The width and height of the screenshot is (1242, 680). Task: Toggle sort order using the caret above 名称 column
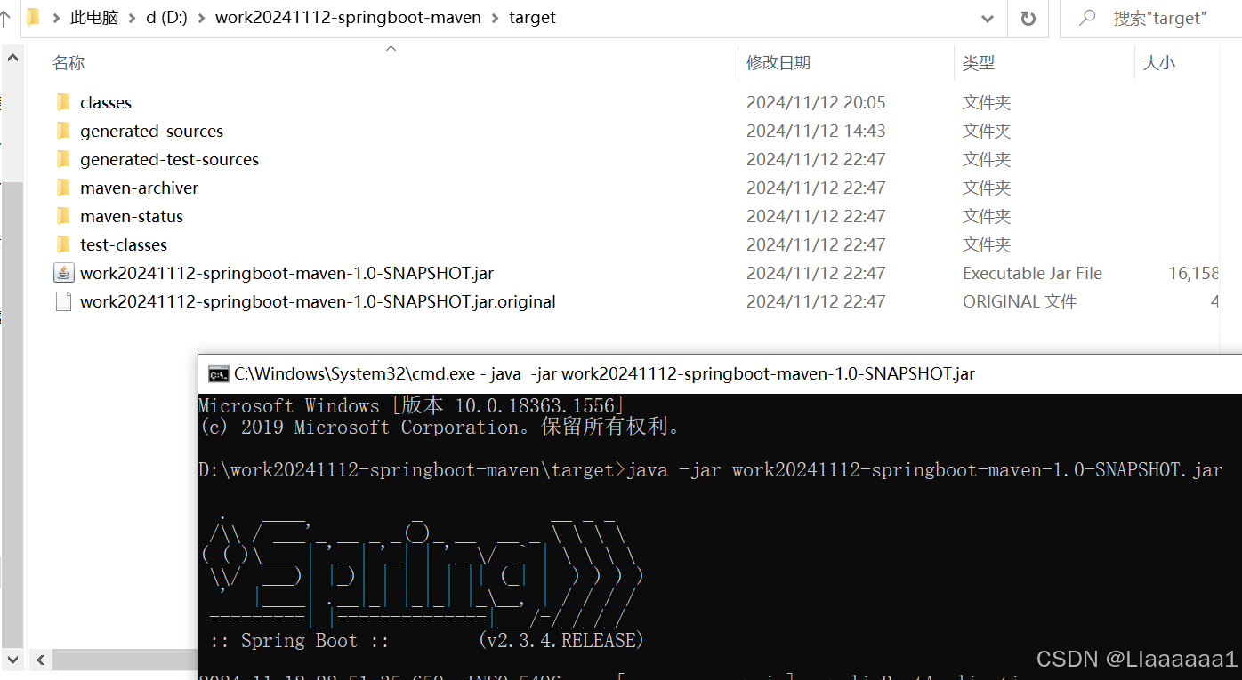pyautogui.click(x=390, y=49)
